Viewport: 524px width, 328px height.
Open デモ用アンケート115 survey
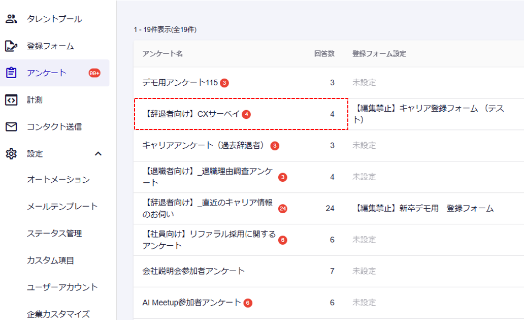point(180,83)
